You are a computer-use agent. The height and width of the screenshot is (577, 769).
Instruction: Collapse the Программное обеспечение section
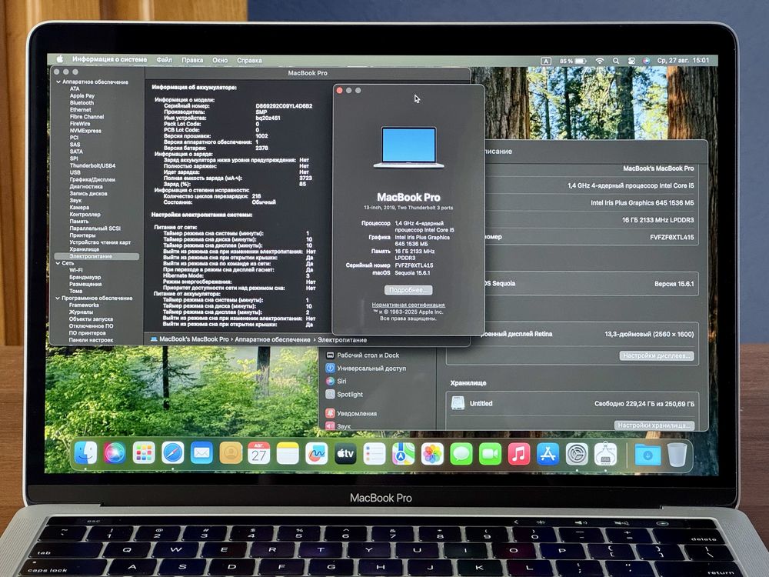pyautogui.click(x=58, y=298)
